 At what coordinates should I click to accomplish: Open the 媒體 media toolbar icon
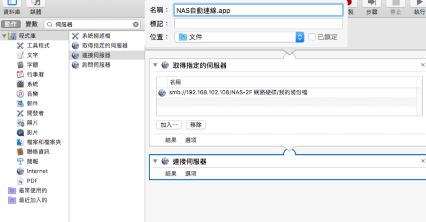tap(36, 3)
